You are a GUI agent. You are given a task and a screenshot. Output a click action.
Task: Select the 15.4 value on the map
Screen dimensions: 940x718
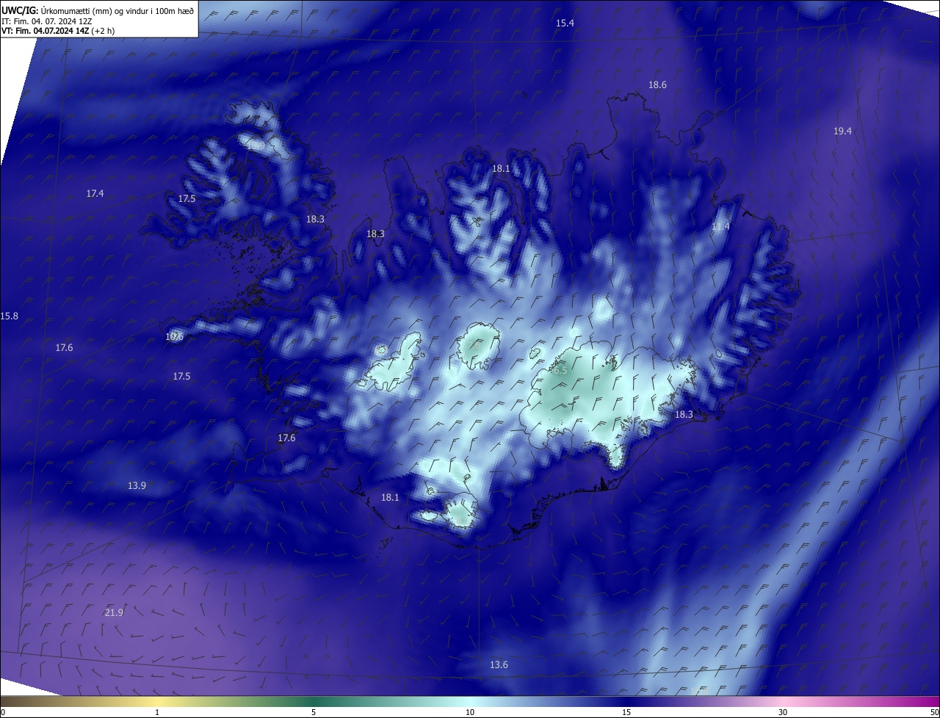tap(565, 23)
